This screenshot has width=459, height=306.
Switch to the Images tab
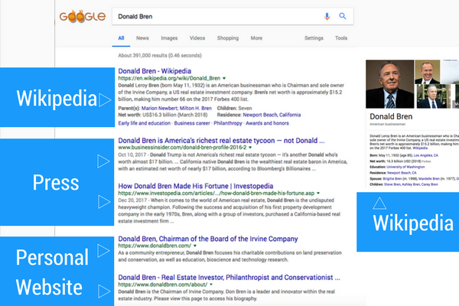coord(169,38)
